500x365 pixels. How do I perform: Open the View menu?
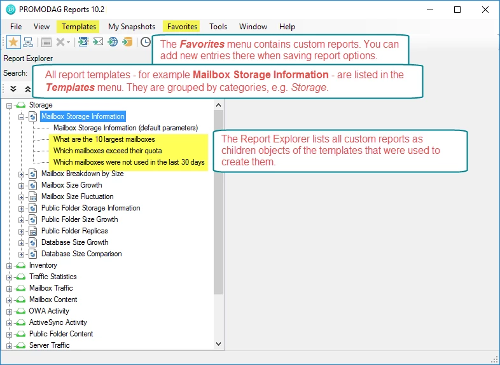pyautogui.click(x=42, y=27)
